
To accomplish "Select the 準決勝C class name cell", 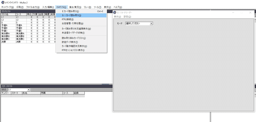I will coord(8,39).
